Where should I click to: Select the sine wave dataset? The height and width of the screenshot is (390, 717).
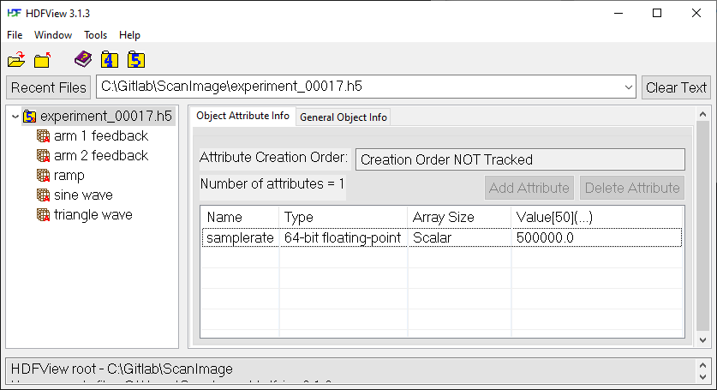[x=83, y=195]
